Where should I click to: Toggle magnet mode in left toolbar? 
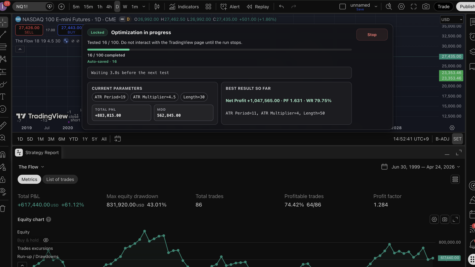(x=3, y=155)
